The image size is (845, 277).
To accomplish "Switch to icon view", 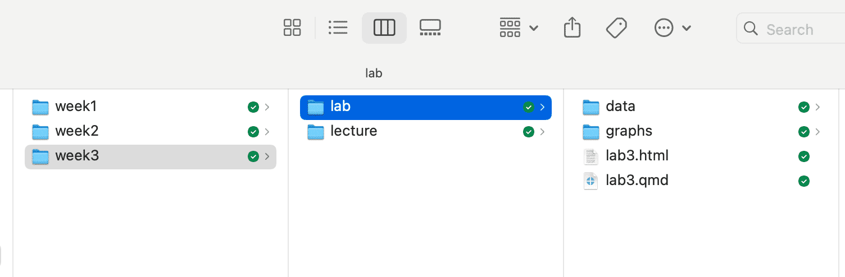I will click(292, 27).
